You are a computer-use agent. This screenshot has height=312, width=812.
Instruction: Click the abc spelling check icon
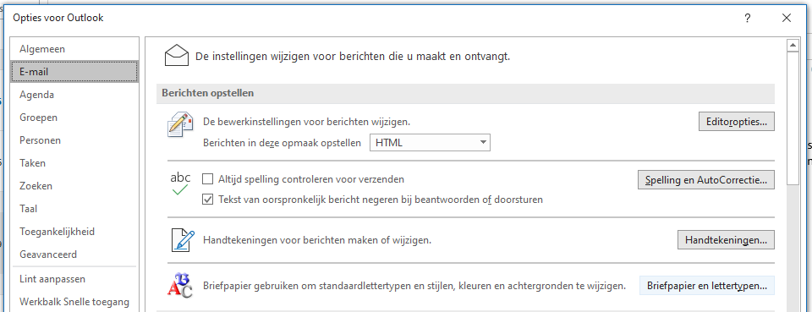(x=180, y=184)
